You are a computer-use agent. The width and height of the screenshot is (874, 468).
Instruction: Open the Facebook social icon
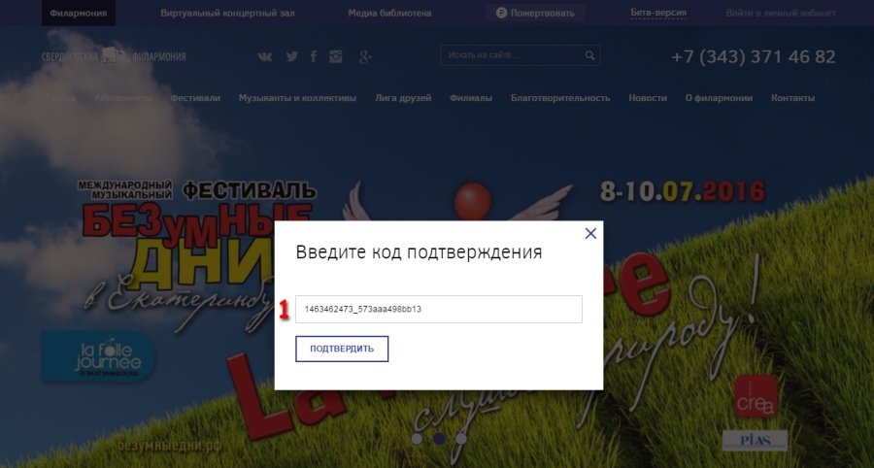[x=314, y=56]
